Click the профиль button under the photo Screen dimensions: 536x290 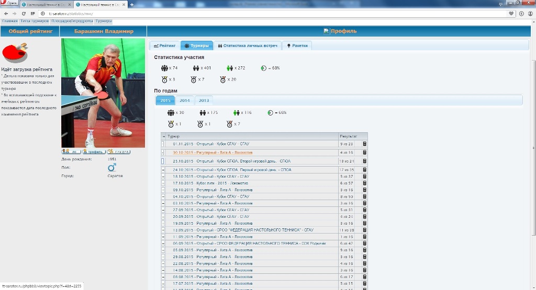coord(94,152)
